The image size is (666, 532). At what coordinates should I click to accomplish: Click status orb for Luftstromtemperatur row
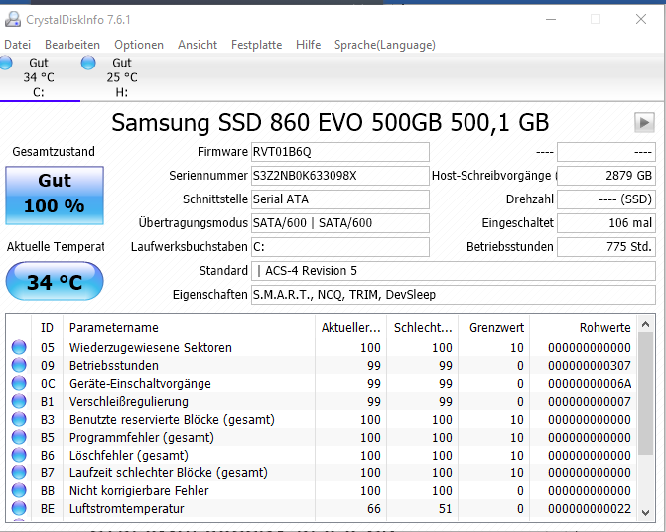[x=19, y=508]
